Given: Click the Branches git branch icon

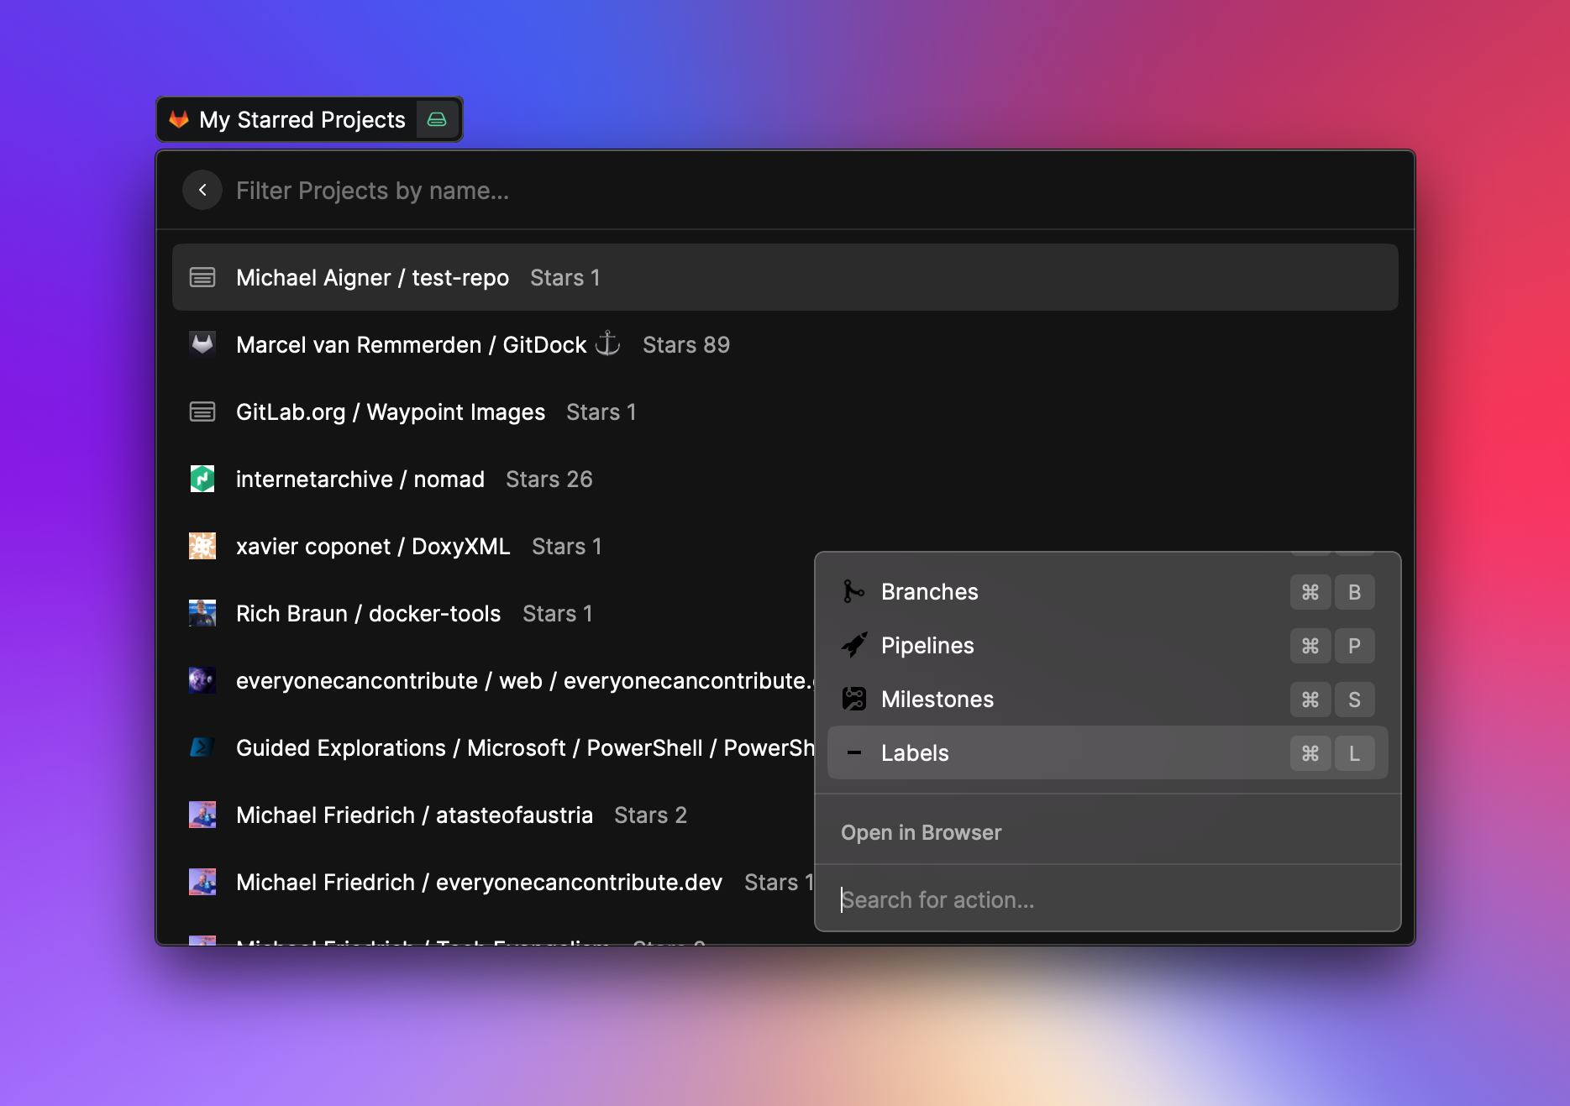Looking at the screenshot, I should point(853,591).
